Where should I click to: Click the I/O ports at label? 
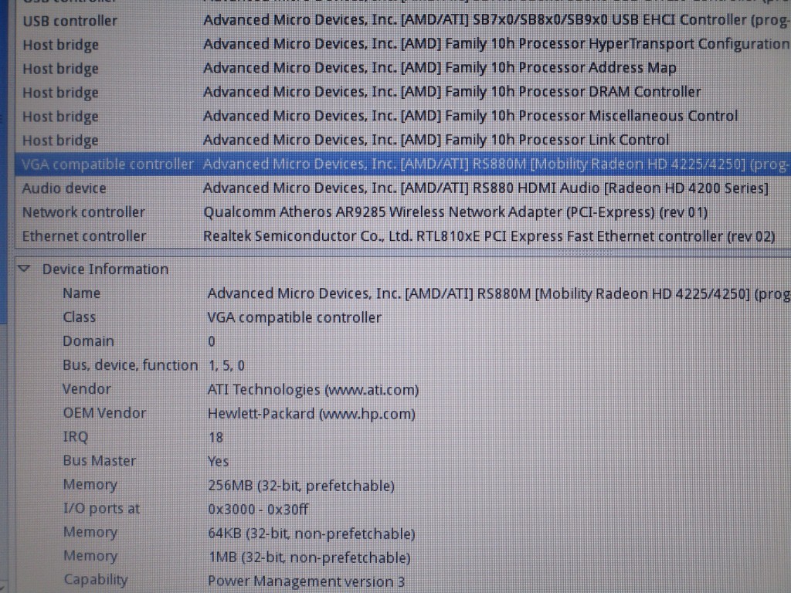pyautogui.click(x=101, y=508)
